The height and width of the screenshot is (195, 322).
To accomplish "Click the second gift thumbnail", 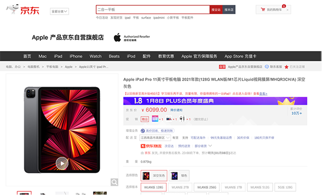I will coord(169,119).
